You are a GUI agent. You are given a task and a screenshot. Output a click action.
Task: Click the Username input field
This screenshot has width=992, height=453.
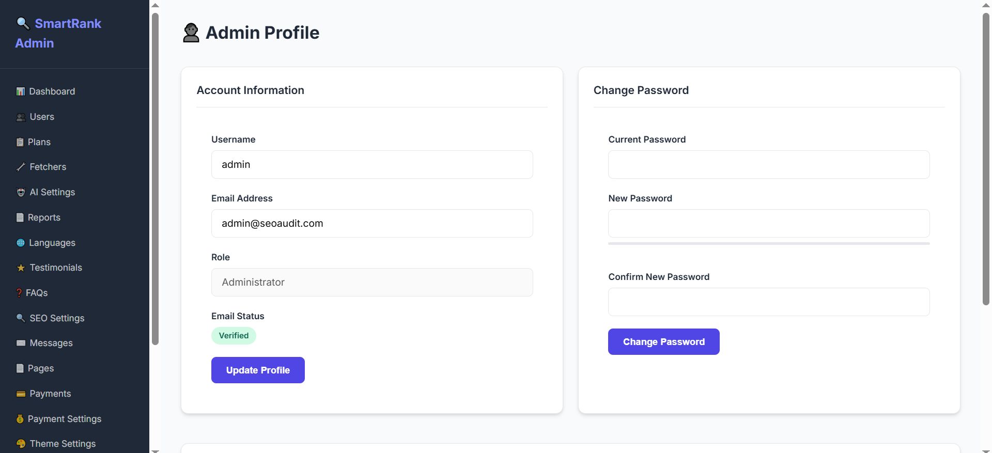(x=372, y=165)
